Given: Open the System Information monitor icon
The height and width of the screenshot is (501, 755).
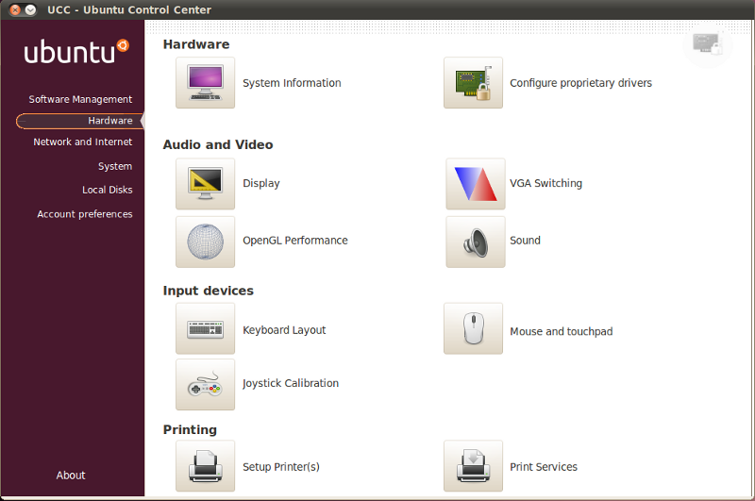Looking at the screenshot, I should [205, 83].
